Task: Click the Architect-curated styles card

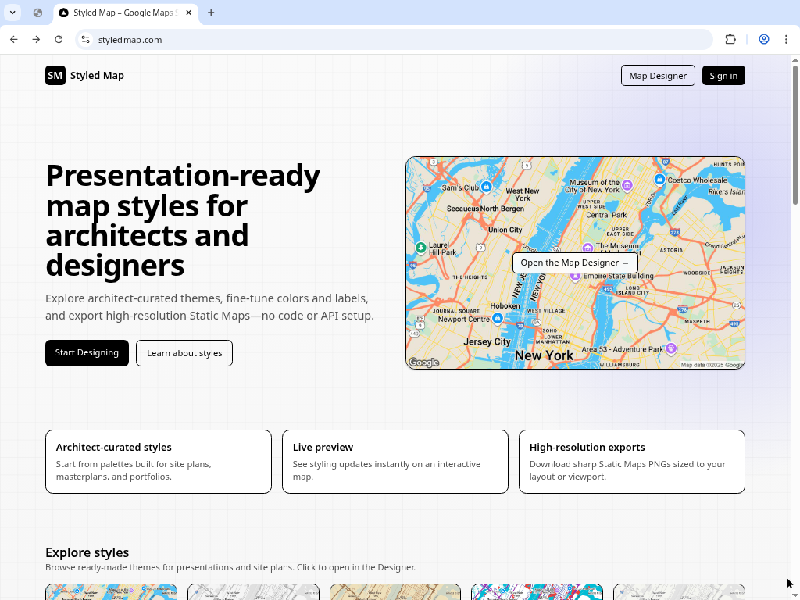Action: point(158,462)
